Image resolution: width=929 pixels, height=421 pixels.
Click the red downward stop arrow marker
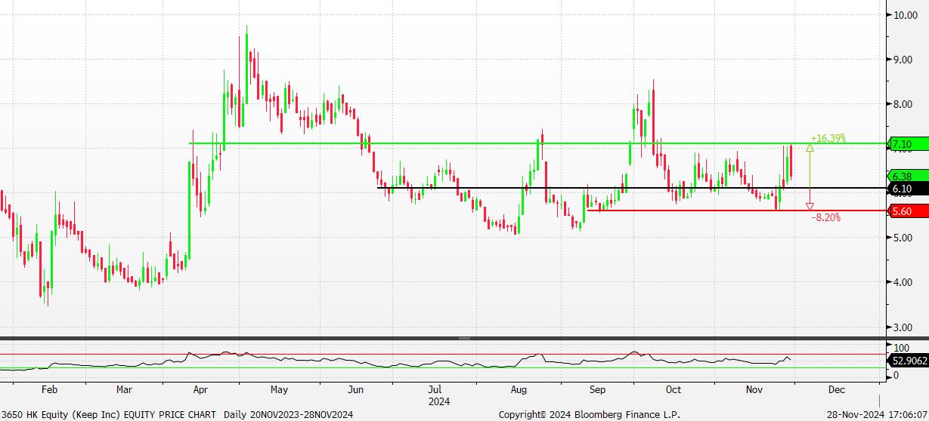pyautogui.click(x=810, y=206)
